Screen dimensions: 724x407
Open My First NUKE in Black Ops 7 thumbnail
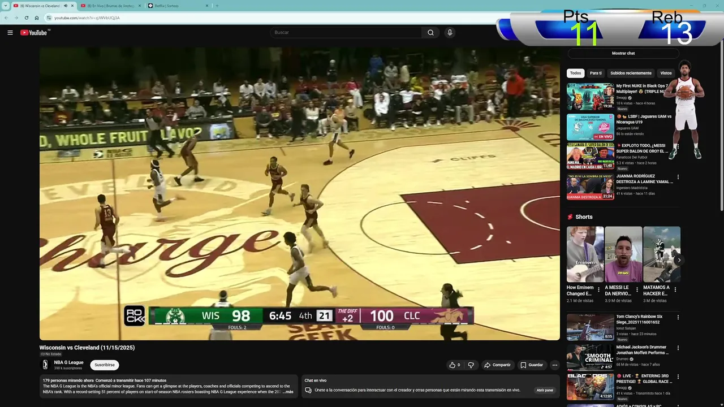point(591,97)
